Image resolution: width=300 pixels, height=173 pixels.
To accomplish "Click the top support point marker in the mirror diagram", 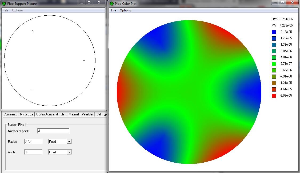I will click(32, 31).
